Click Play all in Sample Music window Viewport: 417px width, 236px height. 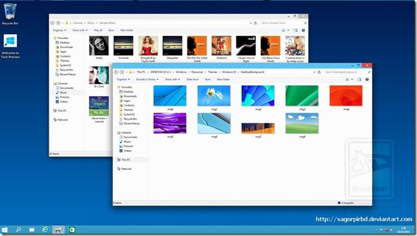coord(98,30)
